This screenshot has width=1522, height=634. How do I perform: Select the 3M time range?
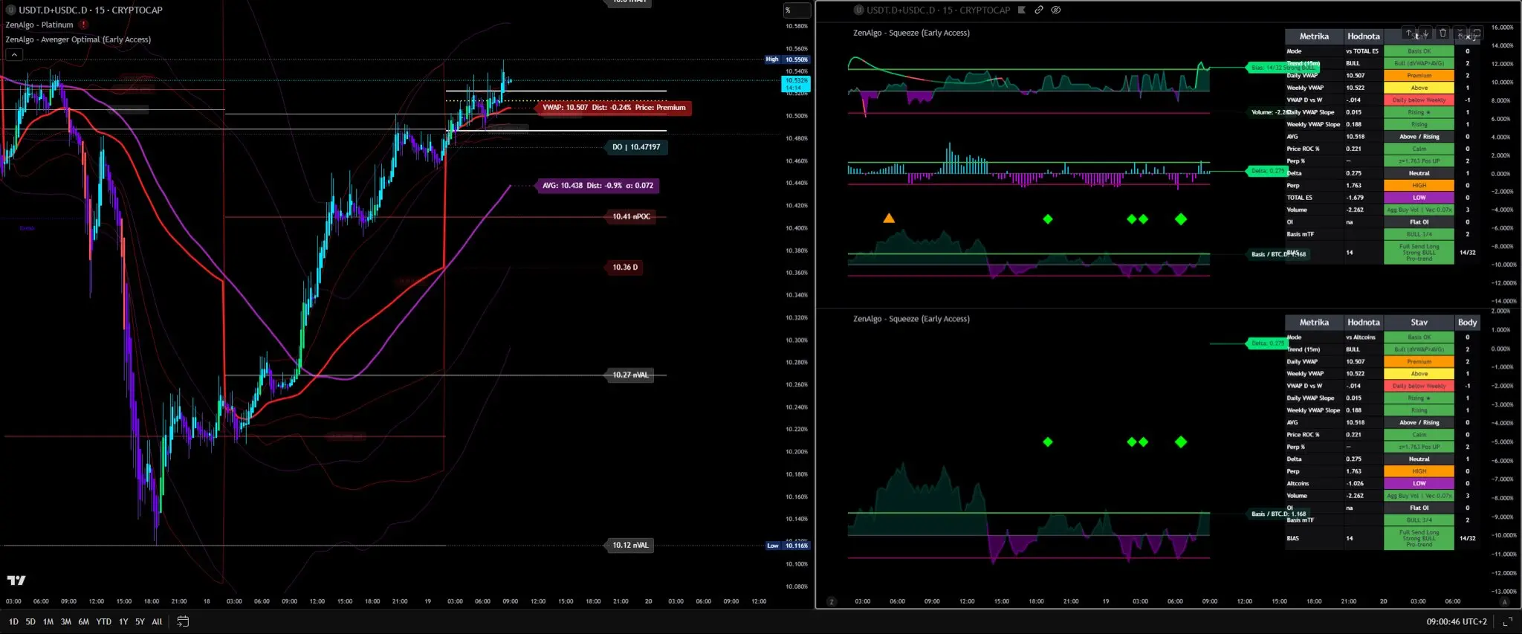coord(66,621)
